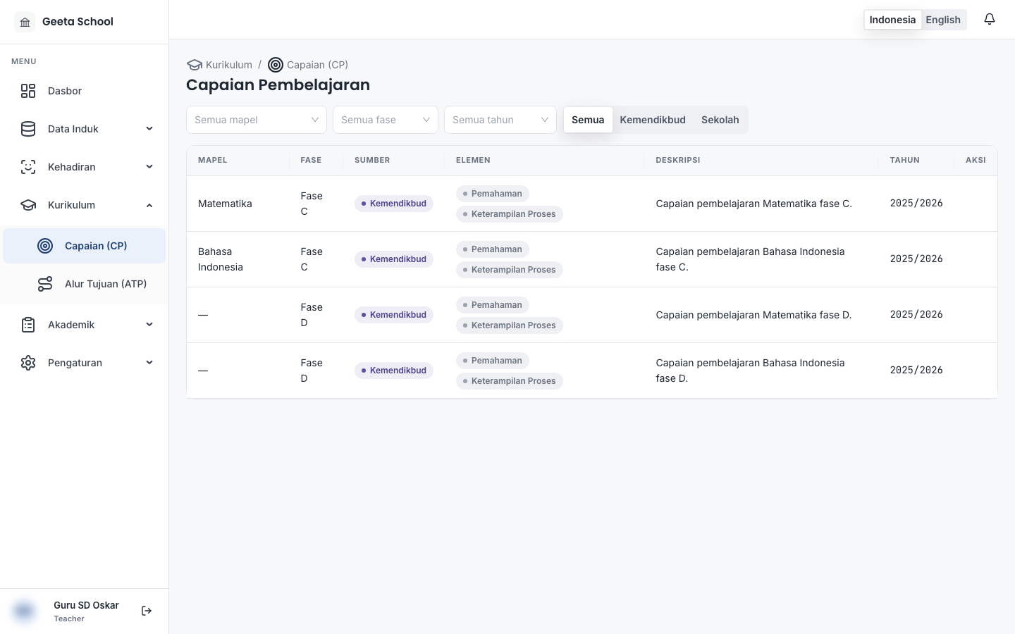Image resolution: width=1015 pixels, height=634 pixels.
Task: Open the Semua tahun dropdown
Action: [500, 120]
